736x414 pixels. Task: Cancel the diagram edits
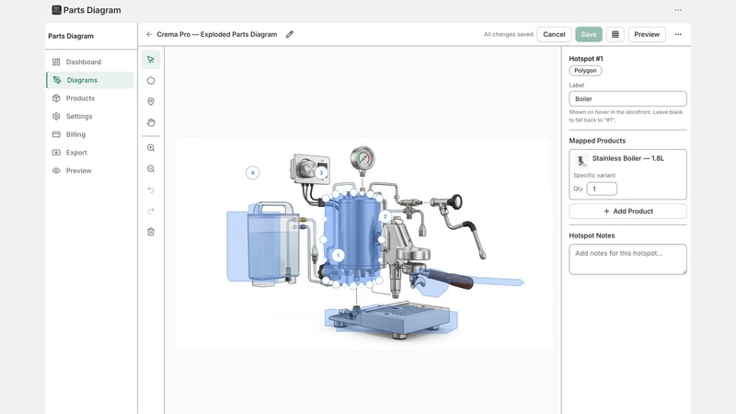[x=554, y=34]
